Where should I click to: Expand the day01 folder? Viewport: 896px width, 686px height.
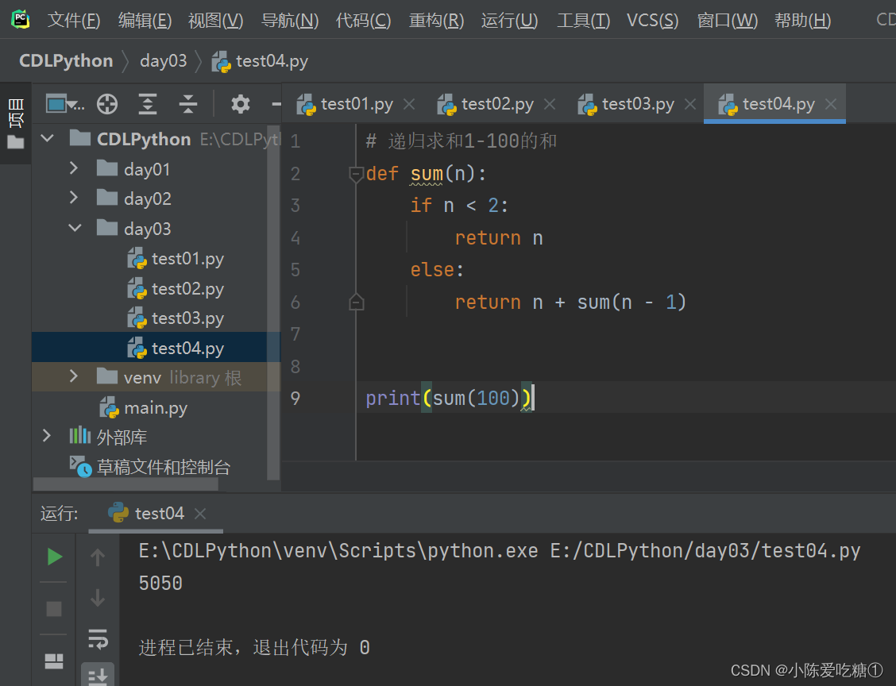[x=74, y=168]
